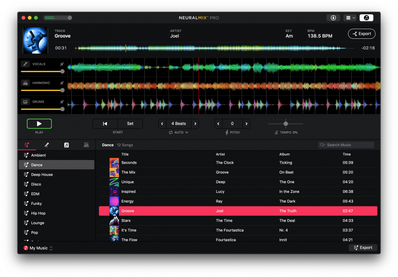The height and width of the screenshot is (277, 398).
Task: Click the overview waveform playhead marker
Action: (125, 48)
